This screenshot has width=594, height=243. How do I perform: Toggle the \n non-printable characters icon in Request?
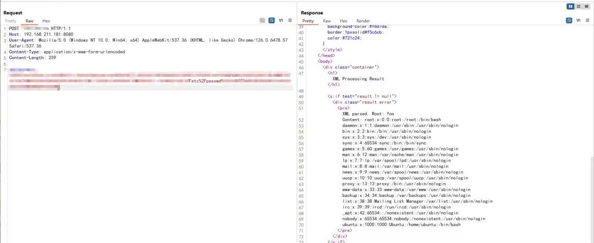point(281,21)
